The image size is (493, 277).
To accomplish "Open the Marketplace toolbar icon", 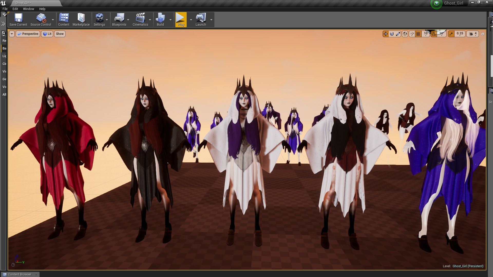I will tap(81, 19).
